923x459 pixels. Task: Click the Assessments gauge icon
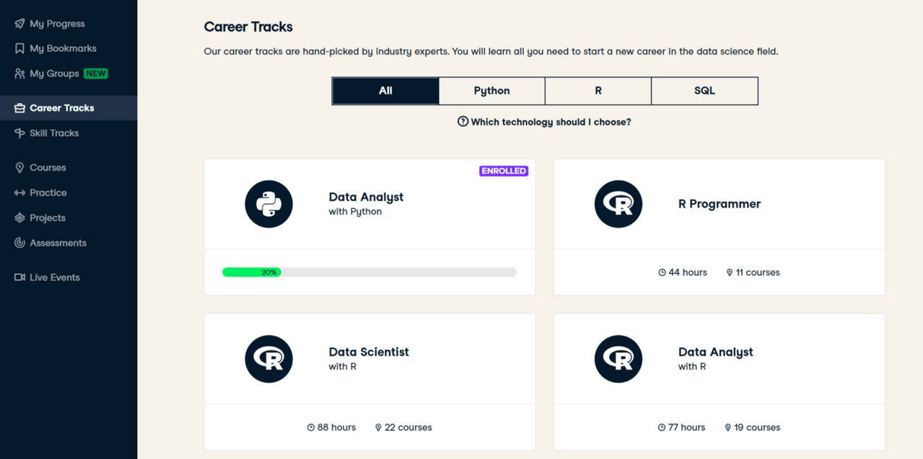[19, 243]
